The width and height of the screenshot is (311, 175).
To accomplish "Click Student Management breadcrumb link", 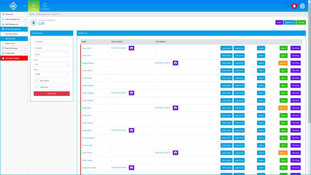I will pos(43,14).
